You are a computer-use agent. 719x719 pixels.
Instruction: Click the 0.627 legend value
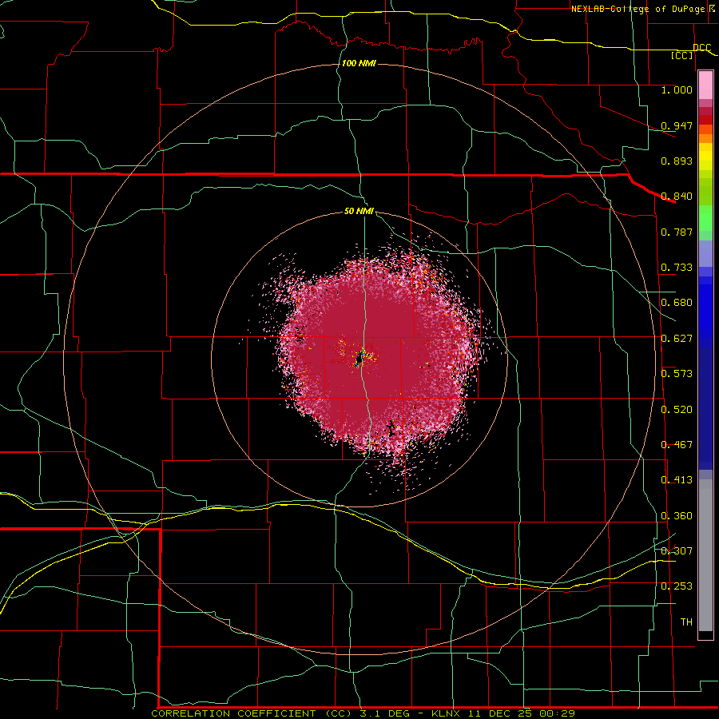pyautogui.click(x=677, y=339)
